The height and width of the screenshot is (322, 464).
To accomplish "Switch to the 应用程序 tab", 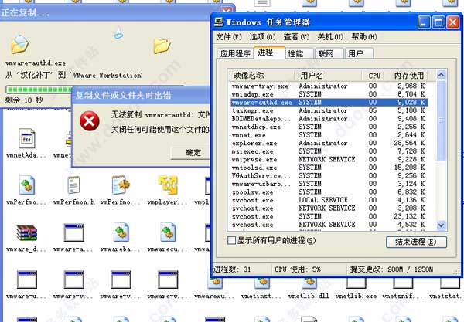I will pyautogui.click(x=235, y=53).
